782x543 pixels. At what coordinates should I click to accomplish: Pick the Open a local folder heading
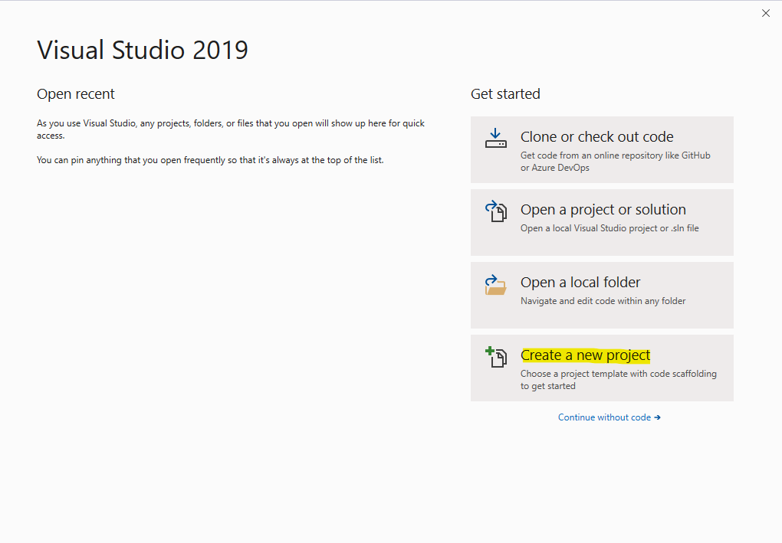[x=580, y=283]
